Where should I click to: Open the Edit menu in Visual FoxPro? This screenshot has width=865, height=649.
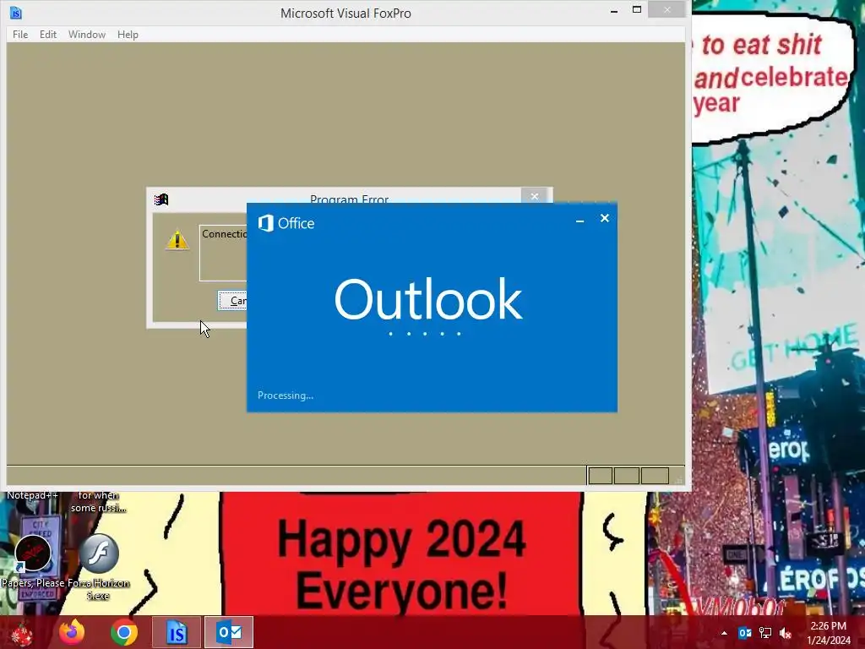point(48,34)
